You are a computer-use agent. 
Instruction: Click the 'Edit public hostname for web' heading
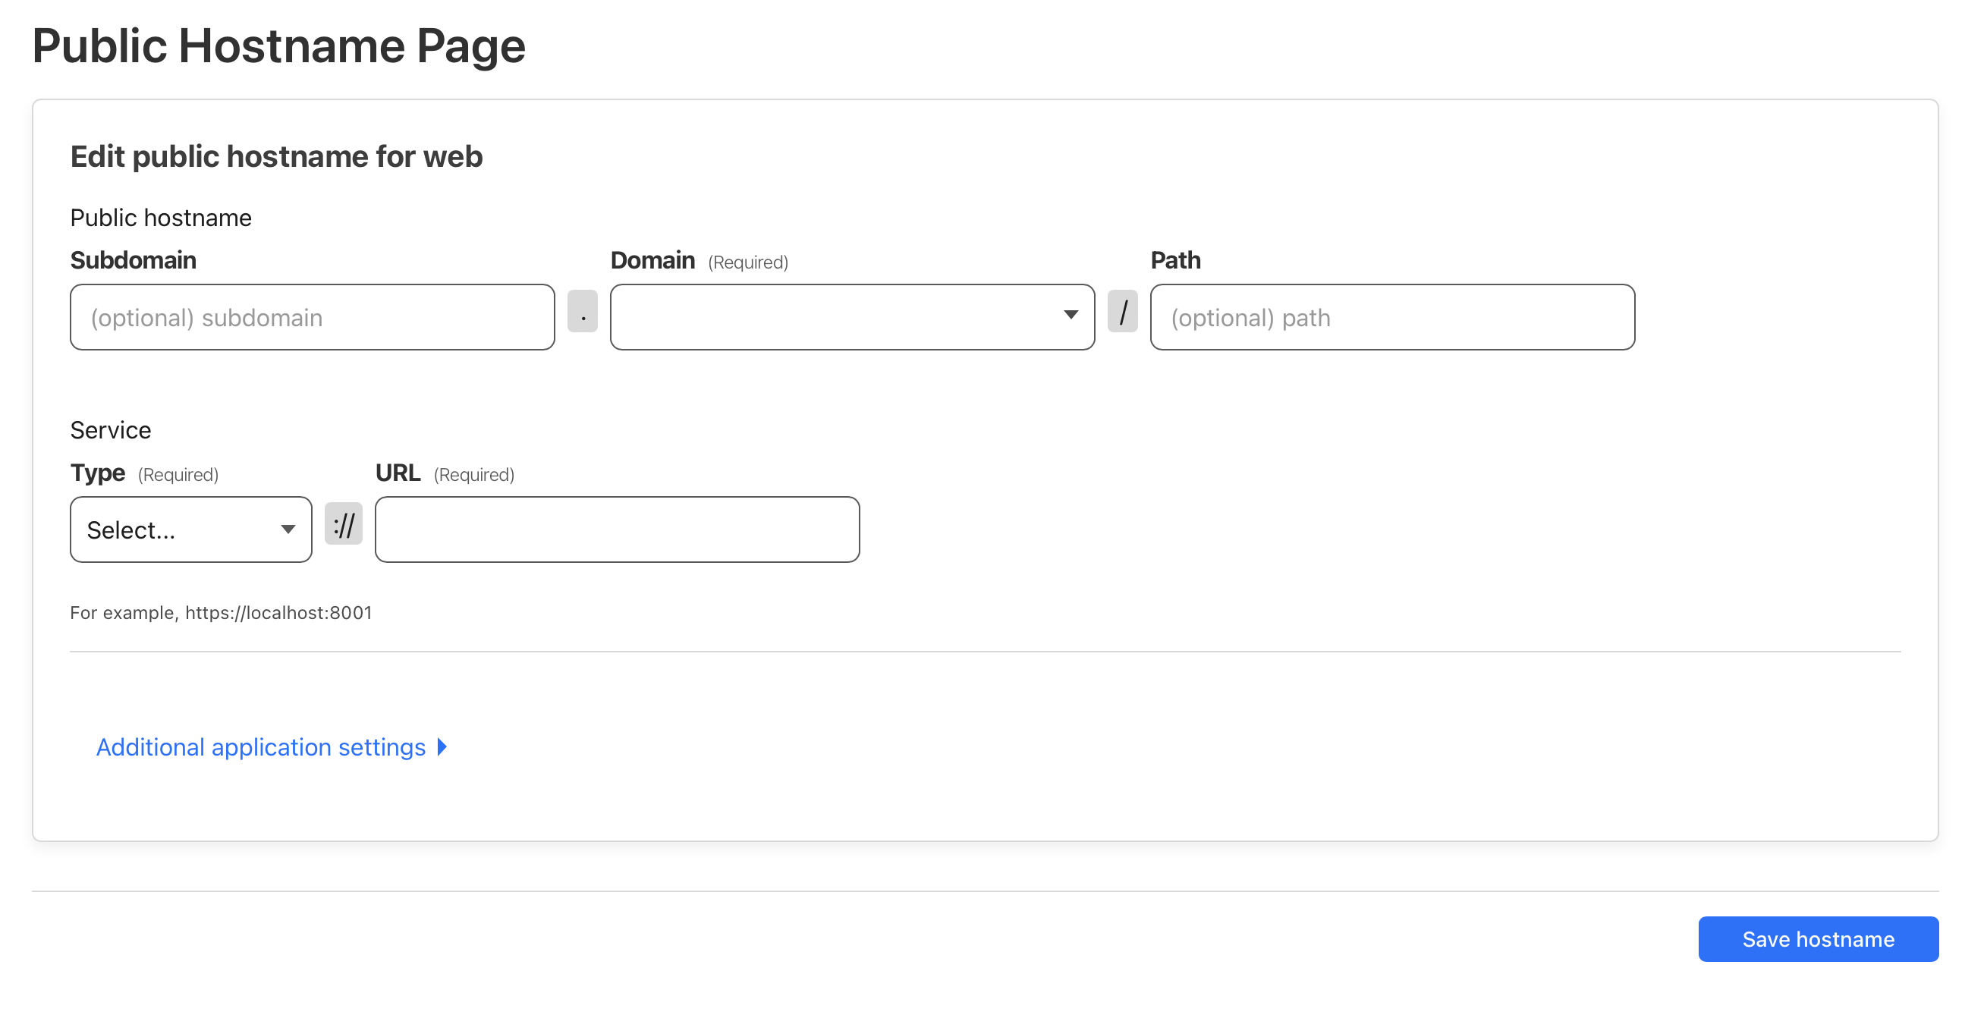[276, 156]
